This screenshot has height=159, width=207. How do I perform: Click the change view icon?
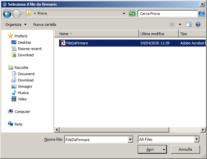click(172, 25)
